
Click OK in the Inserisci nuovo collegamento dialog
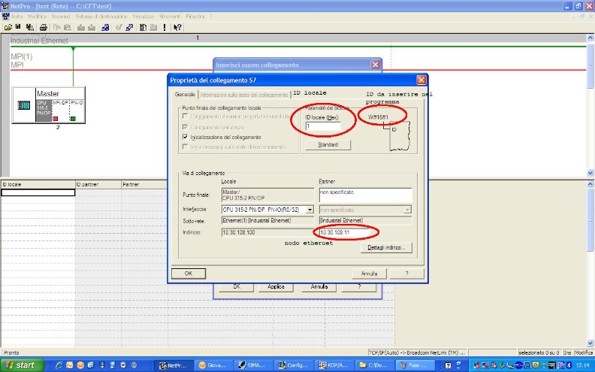pyautogui.click(x=237, y=286)
